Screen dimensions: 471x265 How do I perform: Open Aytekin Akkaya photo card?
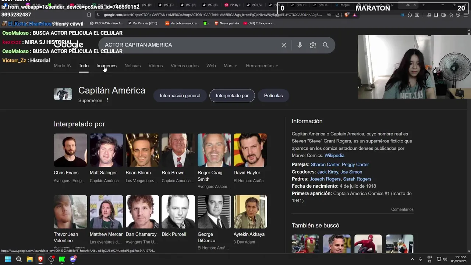250,212
